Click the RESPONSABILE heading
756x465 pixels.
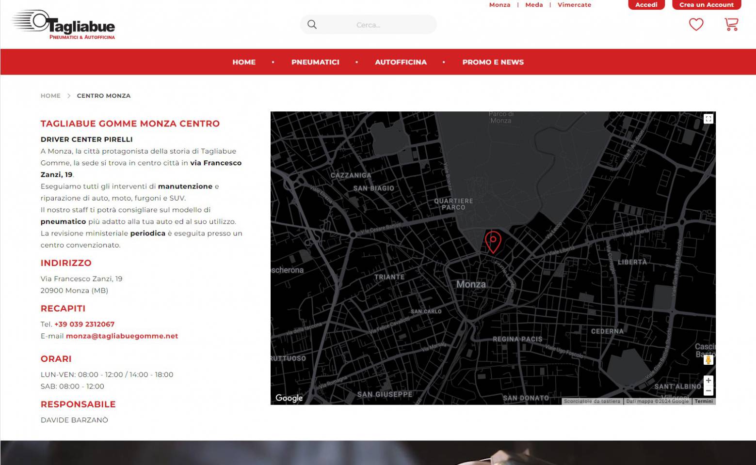click(x=78, y=404)
